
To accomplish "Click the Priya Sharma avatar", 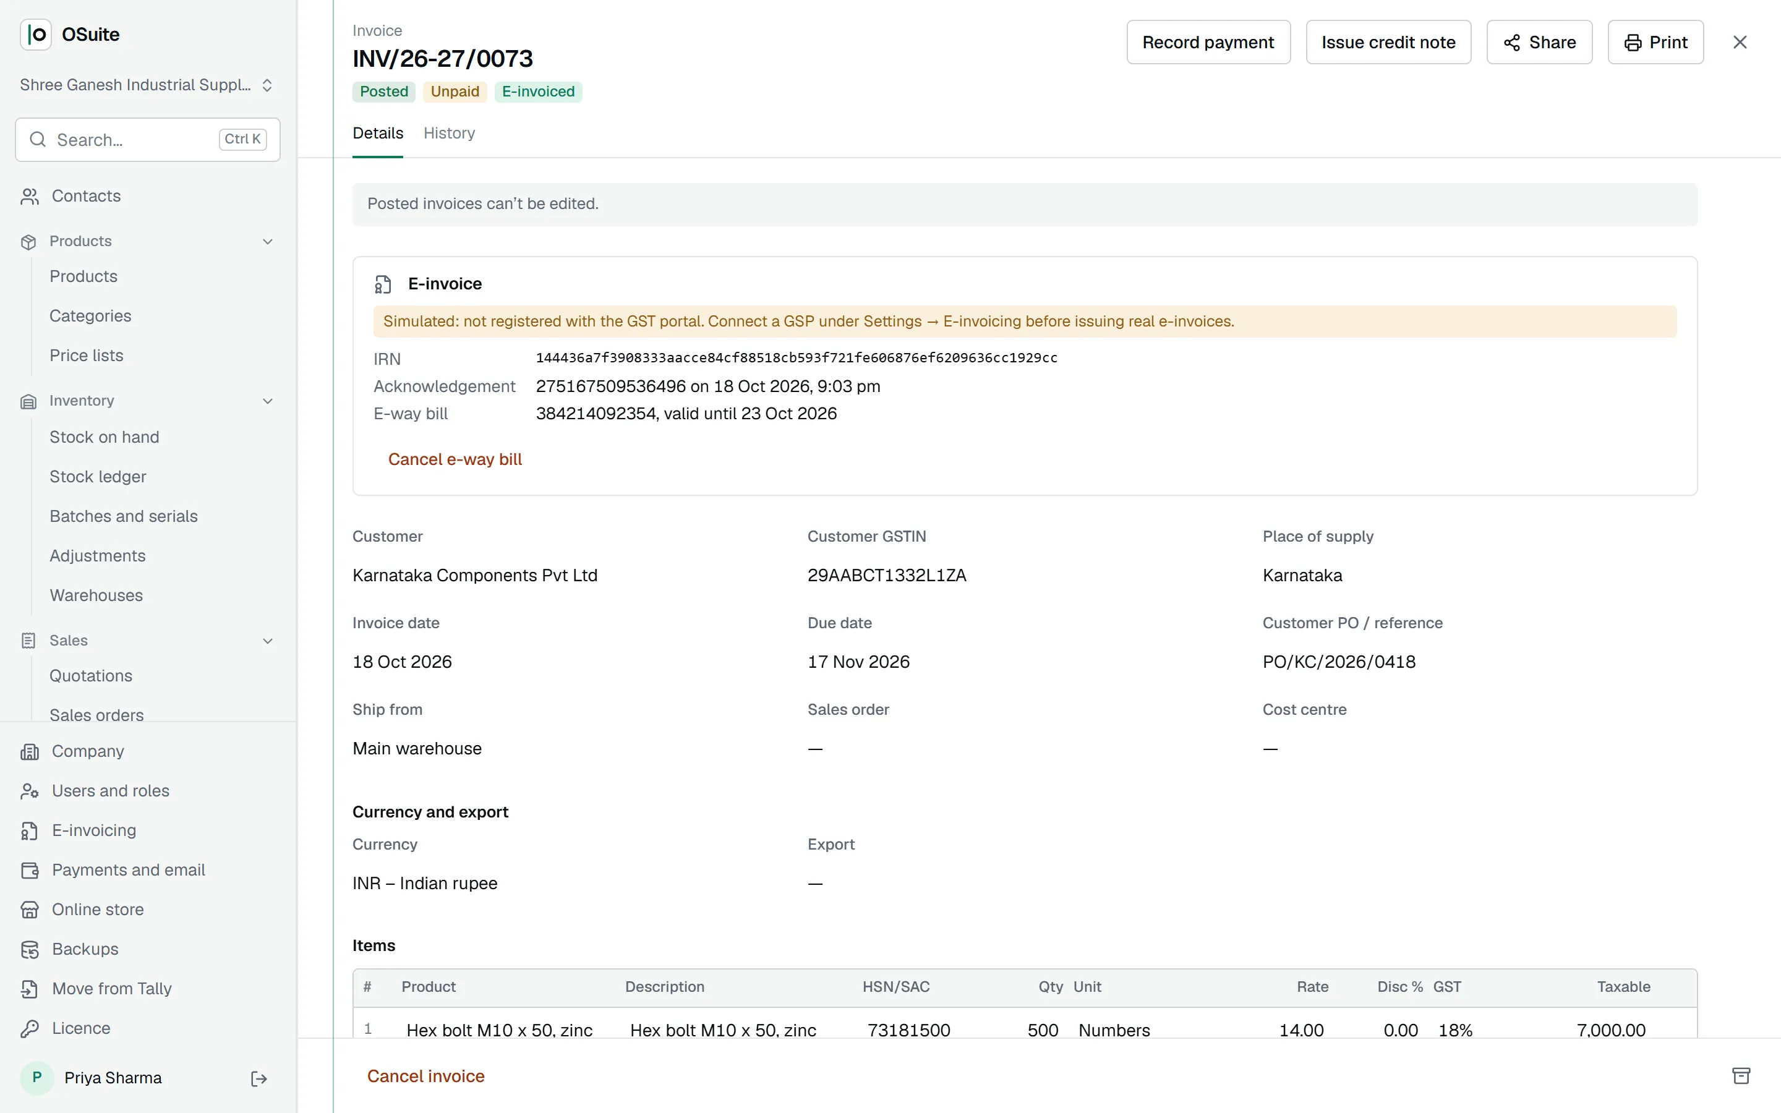I will (37, 1078).
